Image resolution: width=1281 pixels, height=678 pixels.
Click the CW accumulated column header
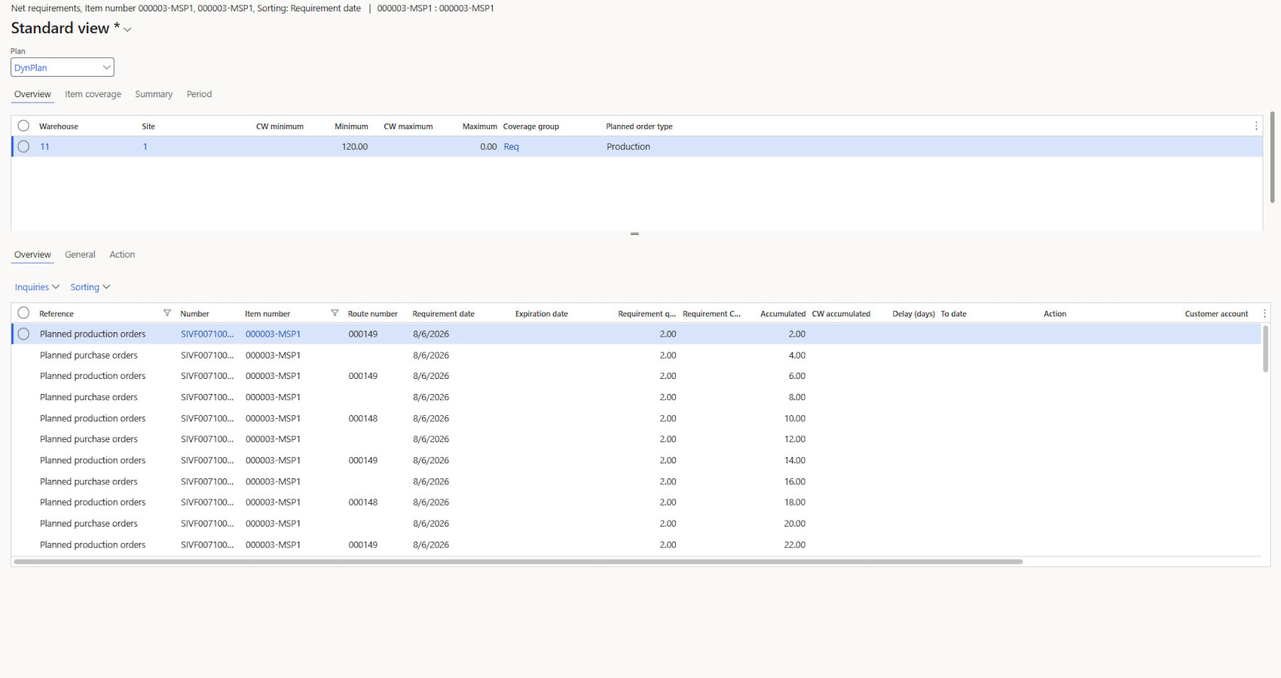point(841,313)
